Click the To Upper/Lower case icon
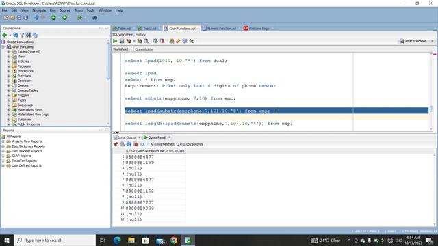This screenshot has width=438, height=246. point(192,41)
